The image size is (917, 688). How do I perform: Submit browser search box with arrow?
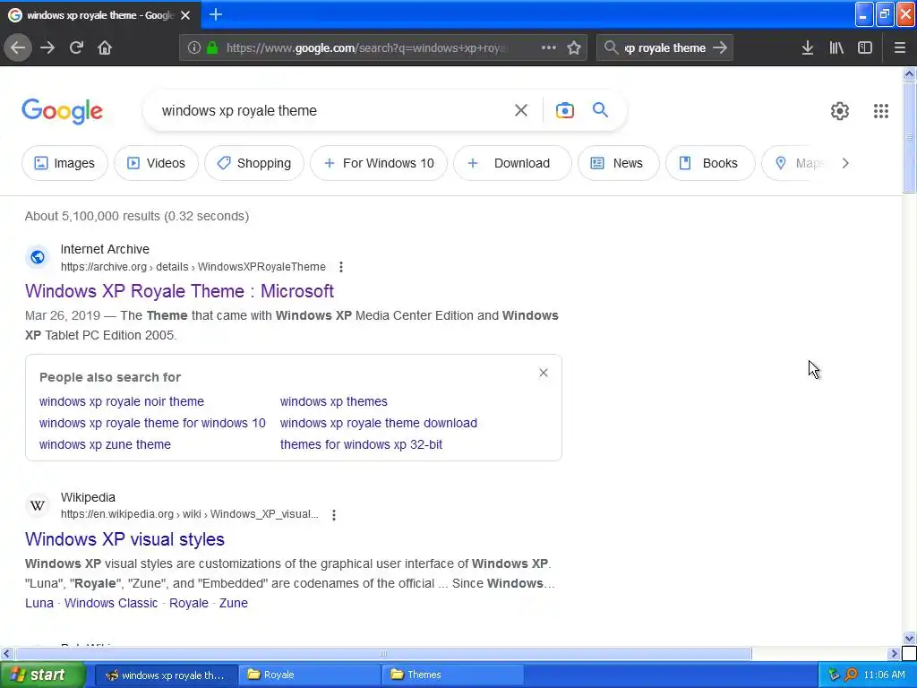tap(720, 47)
